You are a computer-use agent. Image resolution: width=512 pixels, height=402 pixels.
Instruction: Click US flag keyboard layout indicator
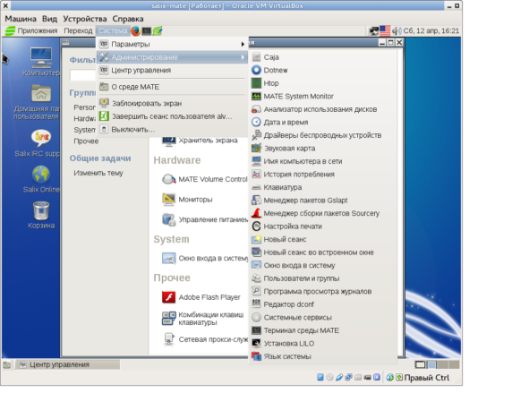[385, 31]
